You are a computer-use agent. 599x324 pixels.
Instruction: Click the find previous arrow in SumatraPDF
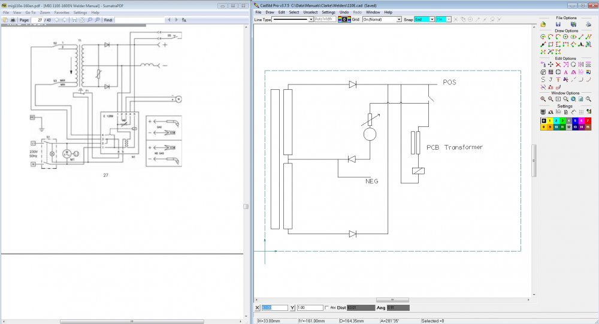[170, 20]
